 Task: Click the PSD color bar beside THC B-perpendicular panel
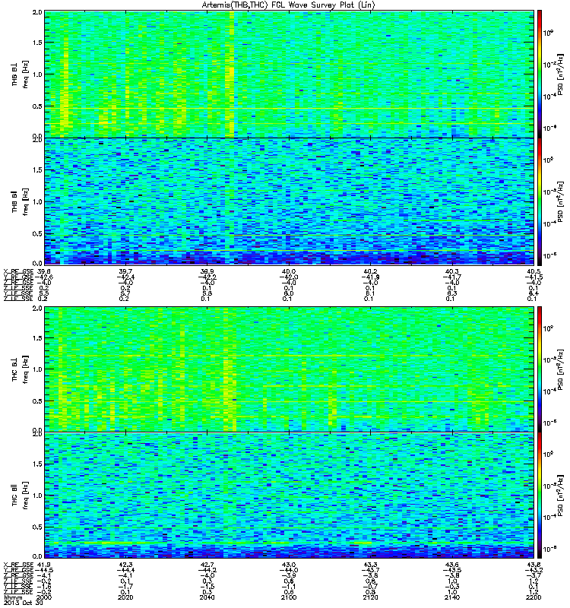540,369
